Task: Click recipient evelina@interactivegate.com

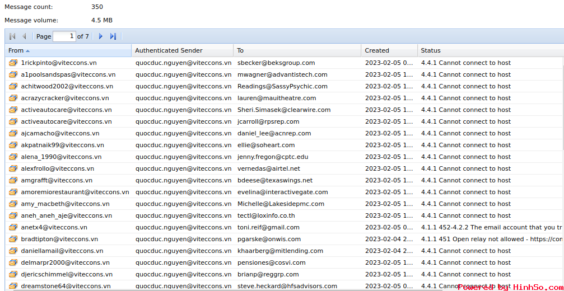Action: coord(283,192)
